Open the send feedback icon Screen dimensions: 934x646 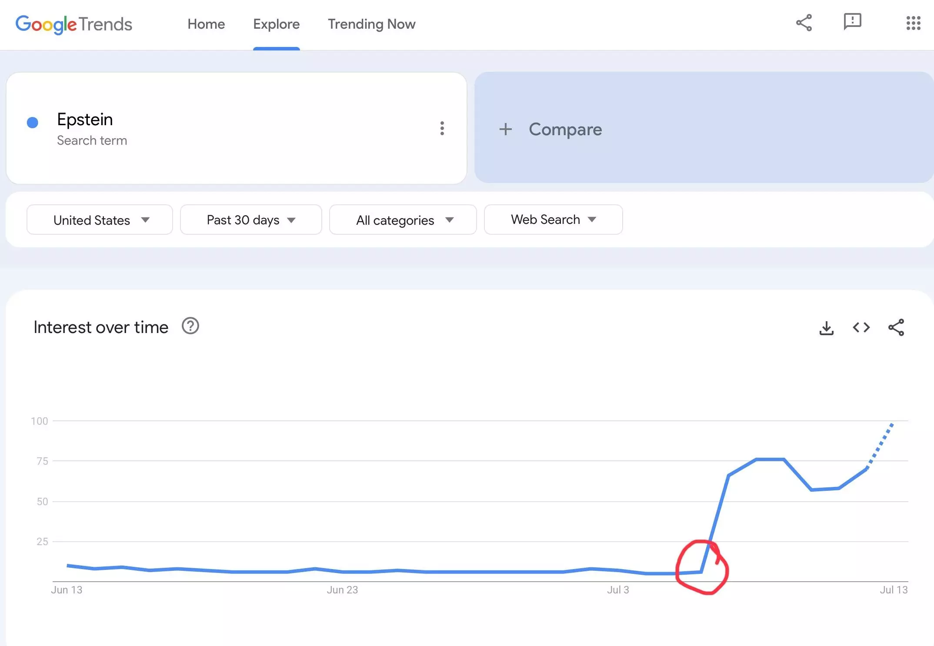(x=852, y=22)
